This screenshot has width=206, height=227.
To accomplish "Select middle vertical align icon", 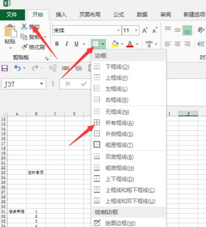I will [x=177, y=30].
